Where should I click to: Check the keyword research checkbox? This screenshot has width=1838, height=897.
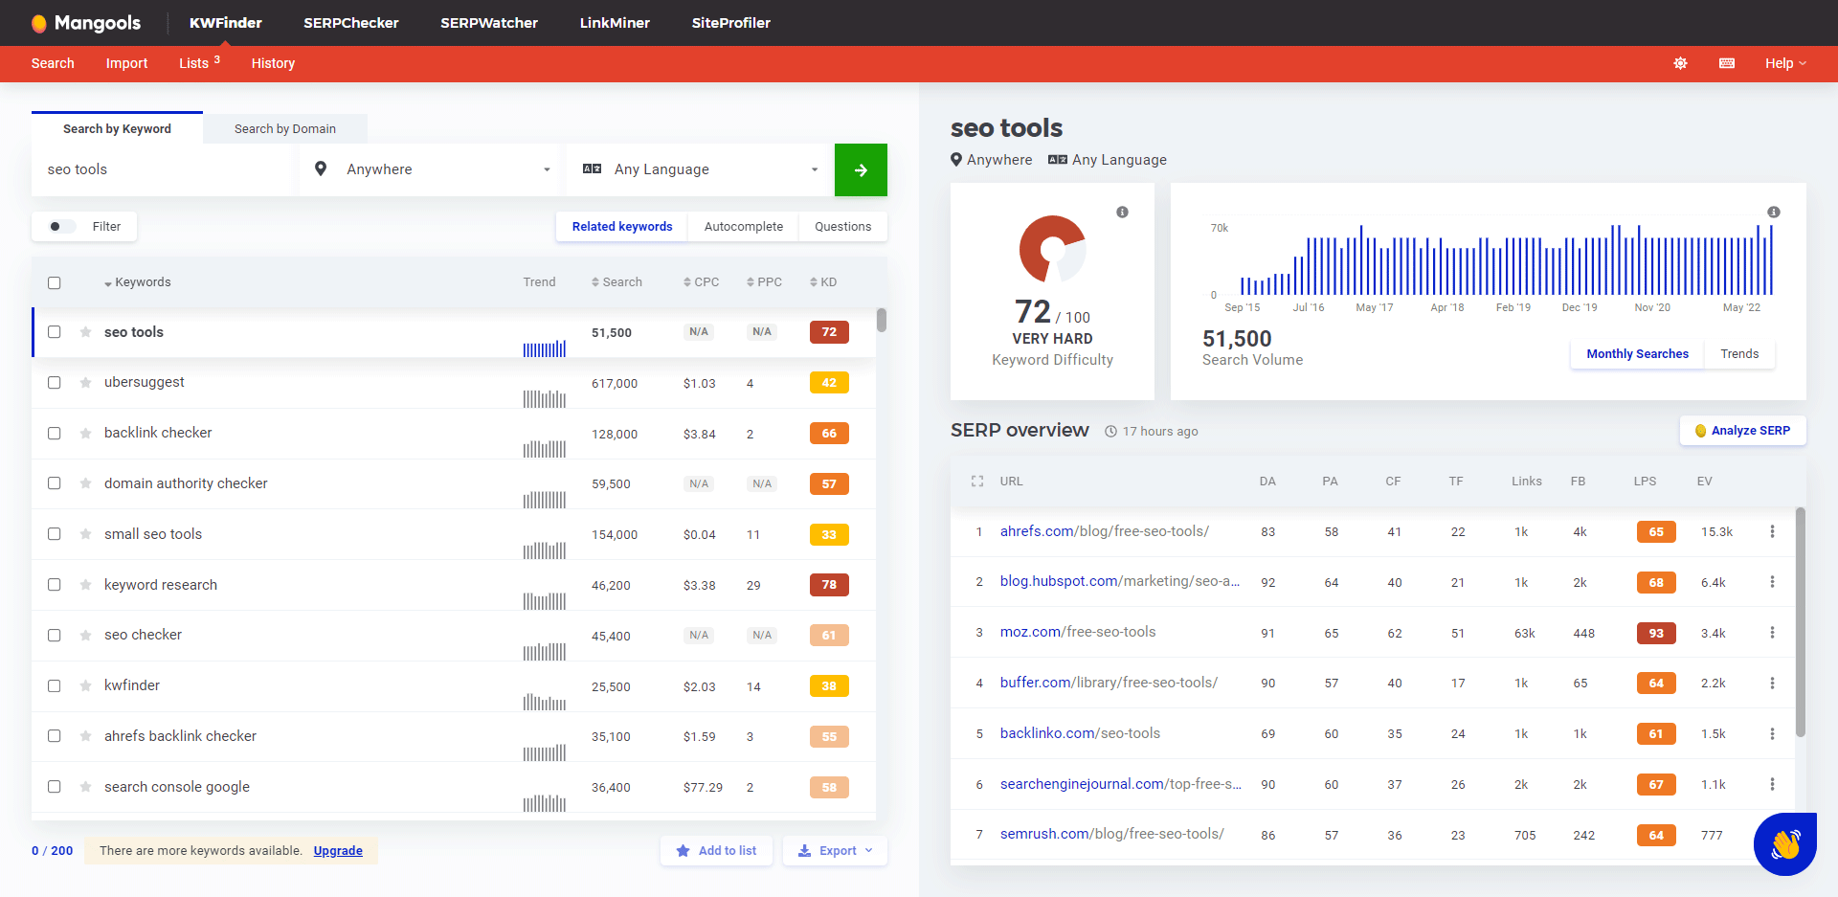(x=55, y=585)
